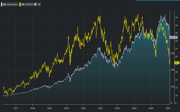The height and width of the screenshot is (112, 180).
Task: Click the 2026 label on time axis
Action: pyautogui.click(x=168, y=108)
